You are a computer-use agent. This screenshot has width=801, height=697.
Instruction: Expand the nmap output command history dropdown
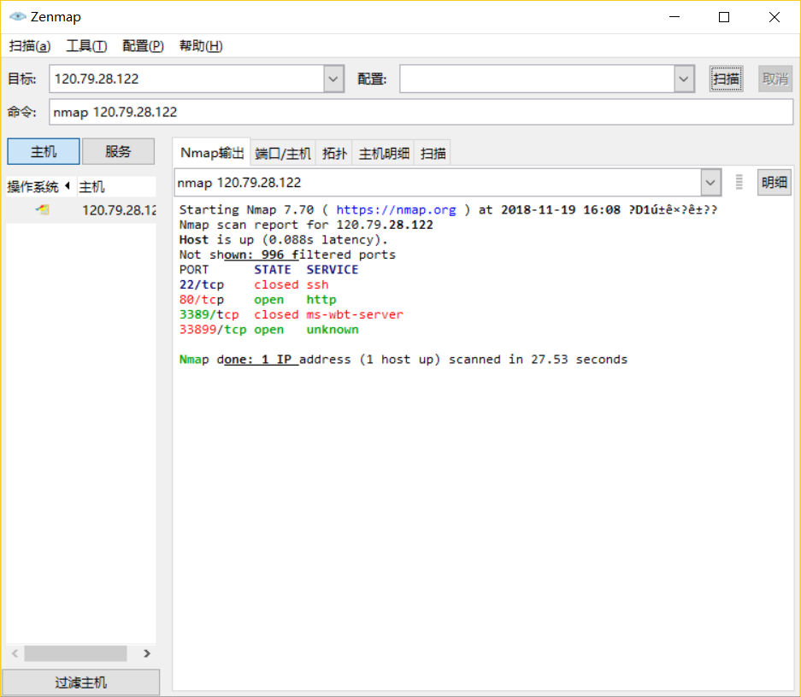pyautogui.click(x=710, y=182)
